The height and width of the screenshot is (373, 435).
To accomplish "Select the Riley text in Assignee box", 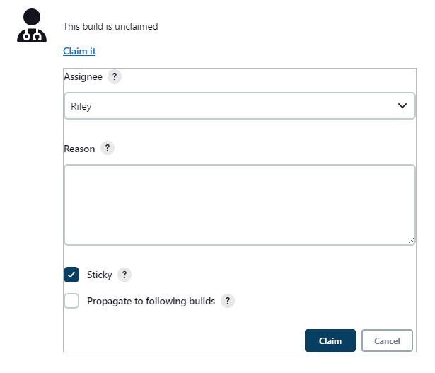I will 81,106.
